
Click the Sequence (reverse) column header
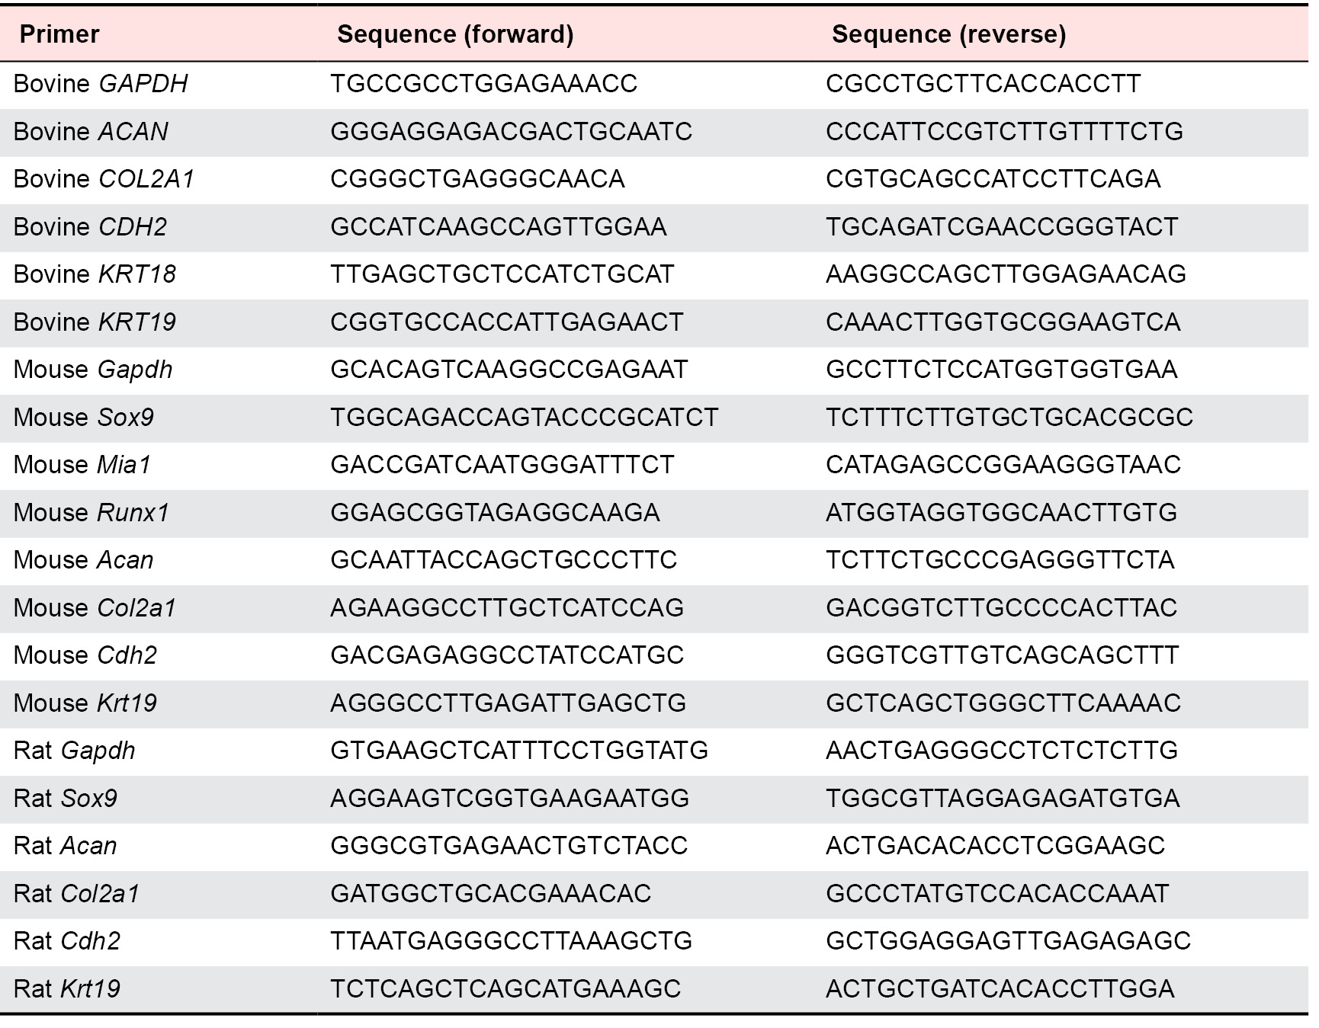[948, 34]
